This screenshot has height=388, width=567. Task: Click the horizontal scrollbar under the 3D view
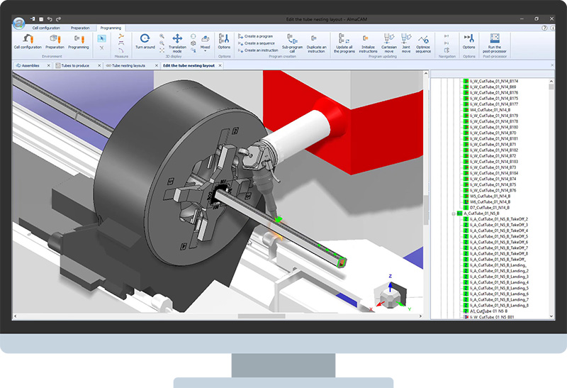(248, 316)
